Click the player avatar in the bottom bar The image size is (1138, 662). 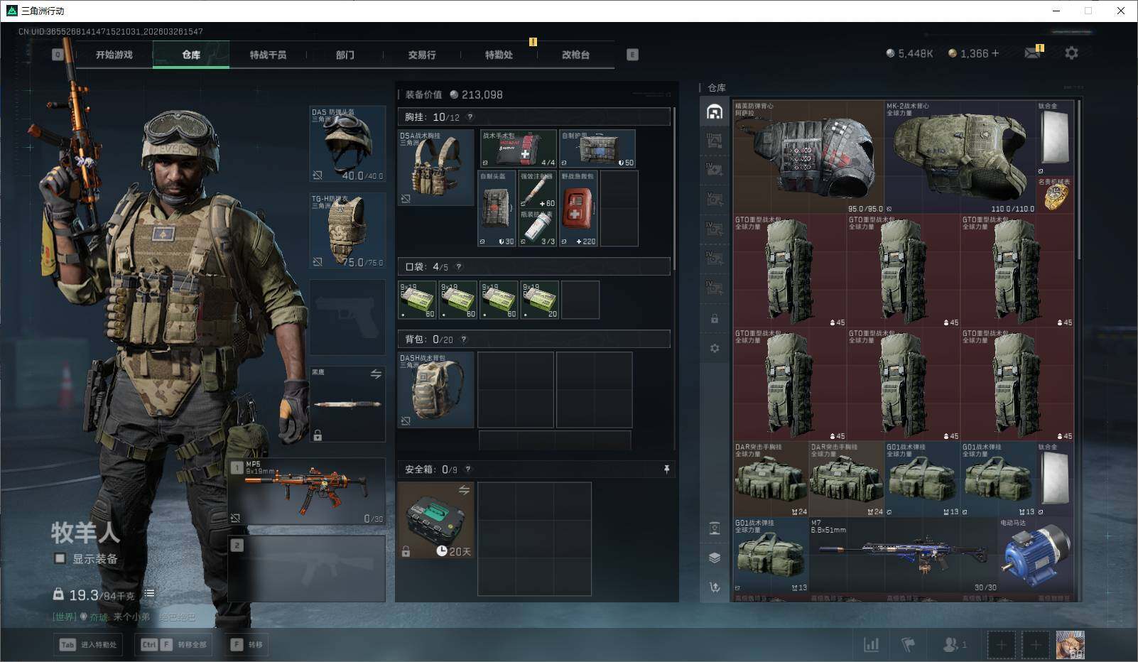click(x=1070, y=645)
